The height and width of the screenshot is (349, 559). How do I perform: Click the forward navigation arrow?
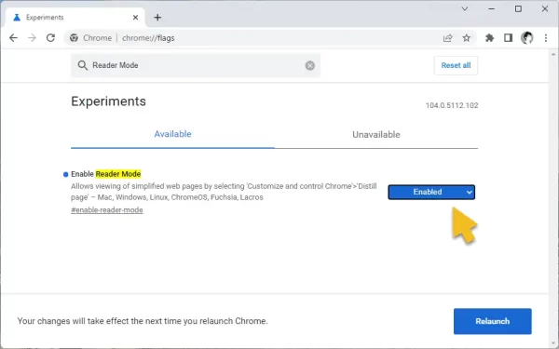32,38
